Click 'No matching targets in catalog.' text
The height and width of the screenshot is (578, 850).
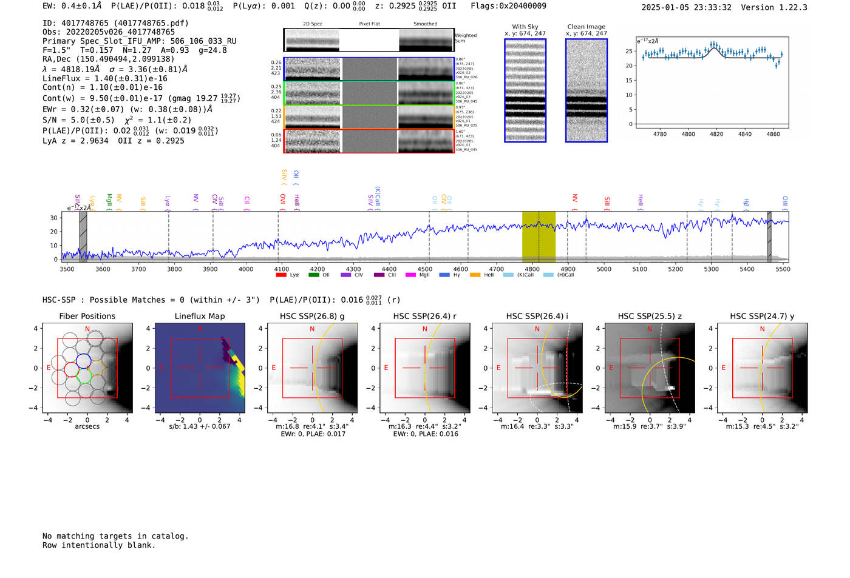(115, 536)
